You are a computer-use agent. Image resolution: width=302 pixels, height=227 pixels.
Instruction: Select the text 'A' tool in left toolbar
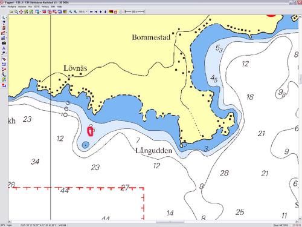[4, 48]
